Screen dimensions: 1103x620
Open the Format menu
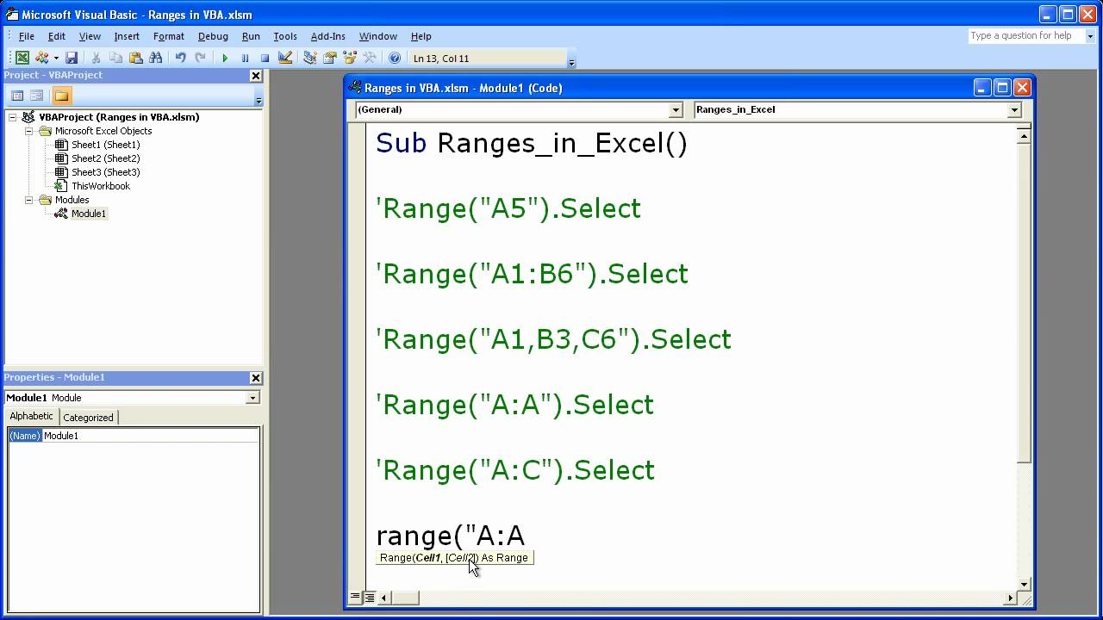[x=169, y=36]
